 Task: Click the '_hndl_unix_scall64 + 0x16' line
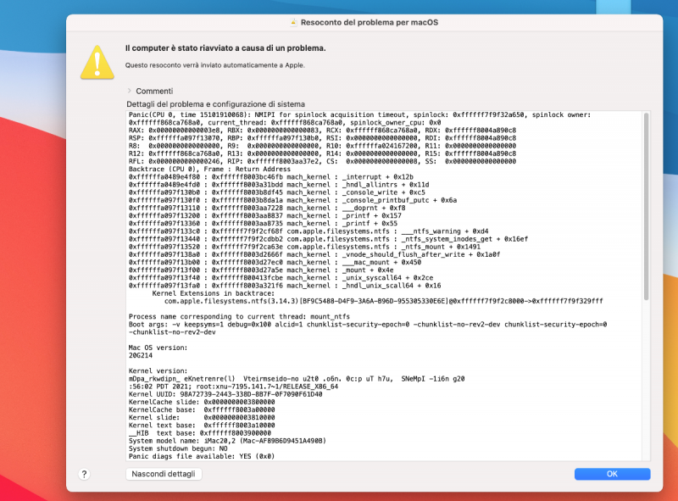pos(285,286)
